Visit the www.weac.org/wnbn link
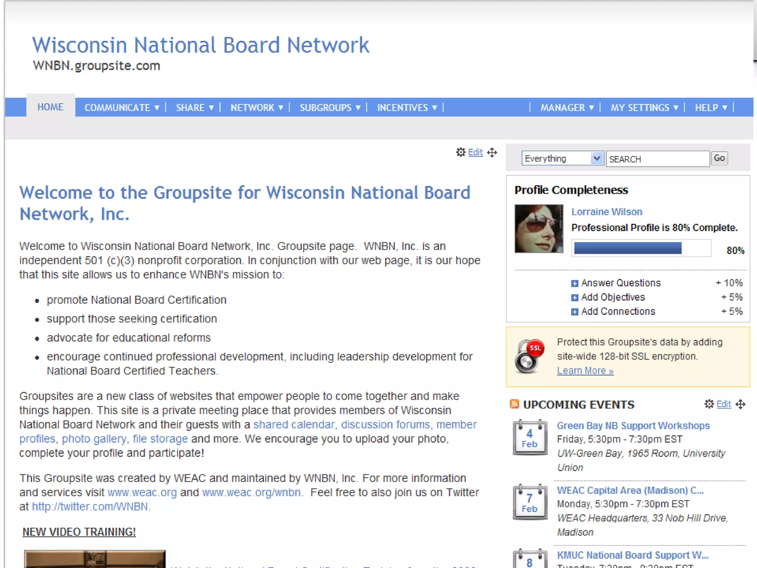 pyautogui.click(x=251, y=493)
